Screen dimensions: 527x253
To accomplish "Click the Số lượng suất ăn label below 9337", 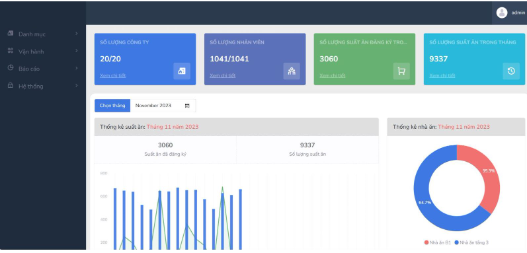I will point(307,155).
